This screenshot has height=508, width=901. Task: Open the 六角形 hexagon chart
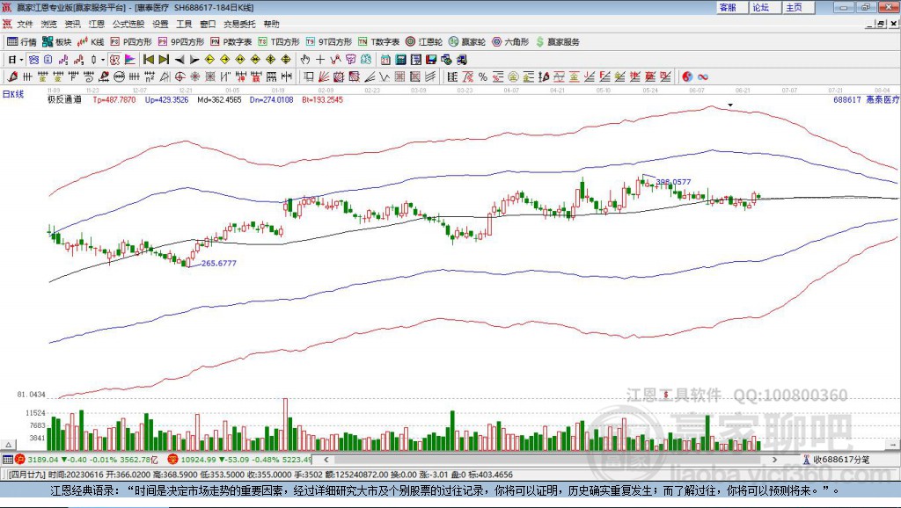(x=509, y=41)
